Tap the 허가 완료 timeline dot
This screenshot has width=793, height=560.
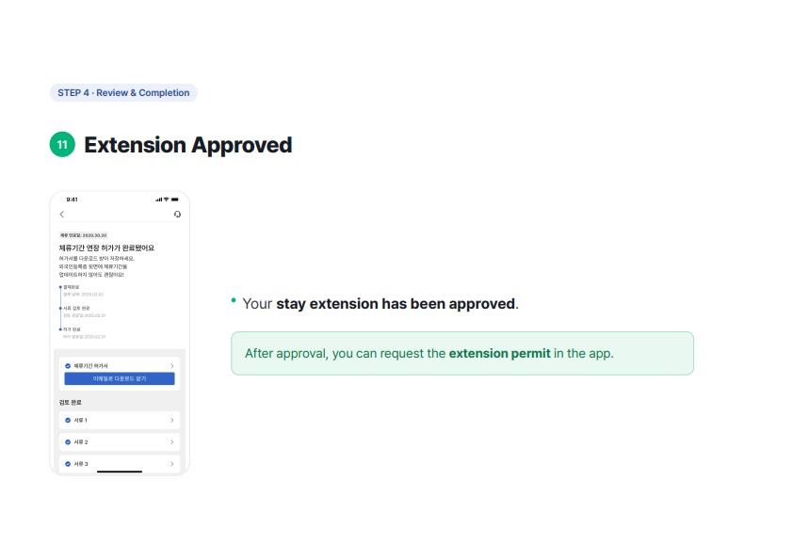pyautogui.click(x=60, y=329)
